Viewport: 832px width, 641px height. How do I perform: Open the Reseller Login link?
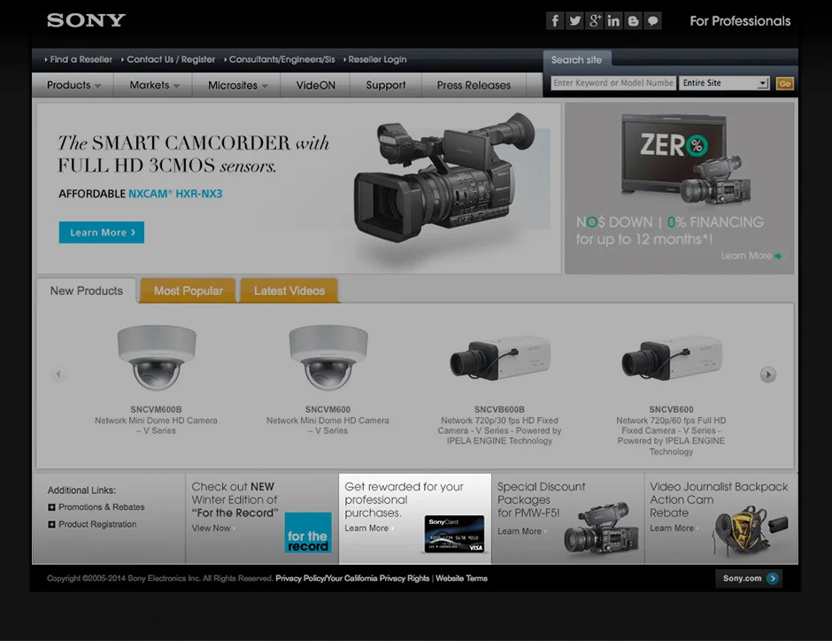pos(375,59)
